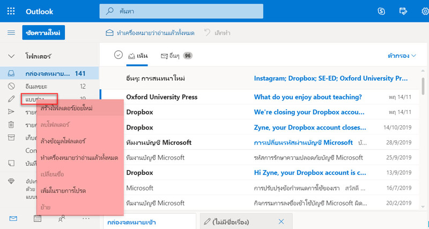Click the junk email blocked icon
The image size is (429, 229).
coord(11,86)
